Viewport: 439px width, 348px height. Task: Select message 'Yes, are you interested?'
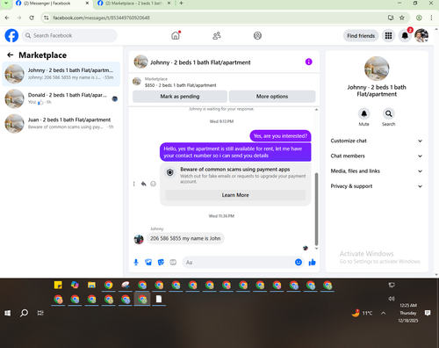click(x=280, y=136)
